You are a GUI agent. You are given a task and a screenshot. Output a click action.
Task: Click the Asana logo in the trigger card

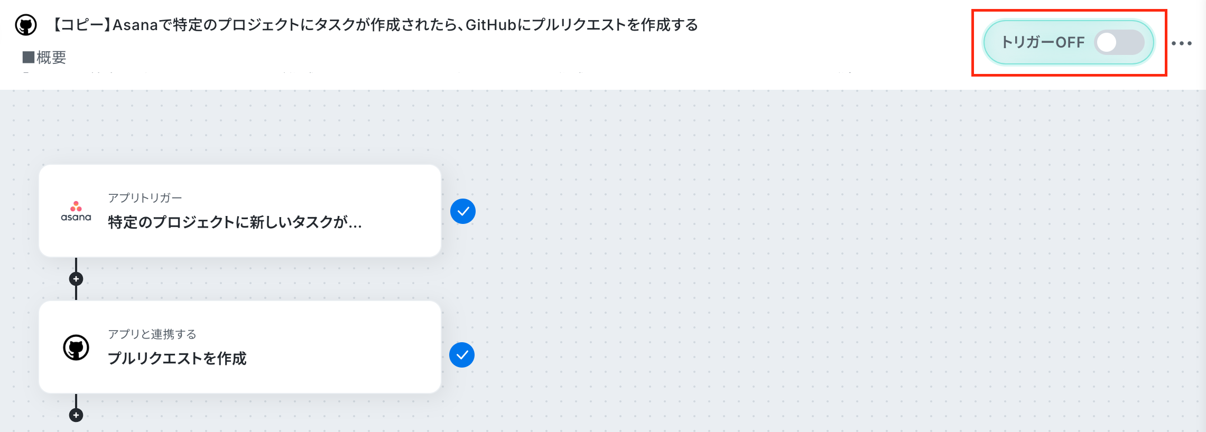coord(76,211)
